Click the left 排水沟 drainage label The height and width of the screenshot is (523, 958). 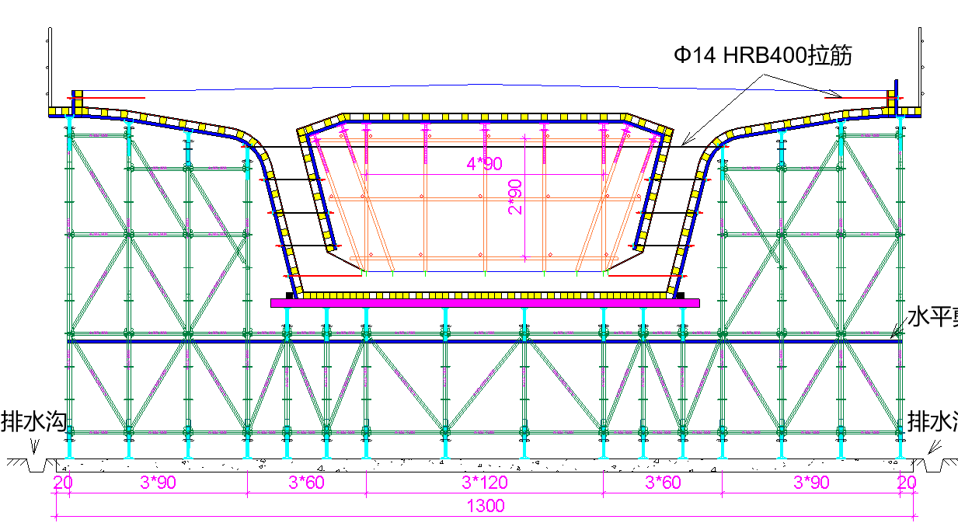(x=33, y=422)
